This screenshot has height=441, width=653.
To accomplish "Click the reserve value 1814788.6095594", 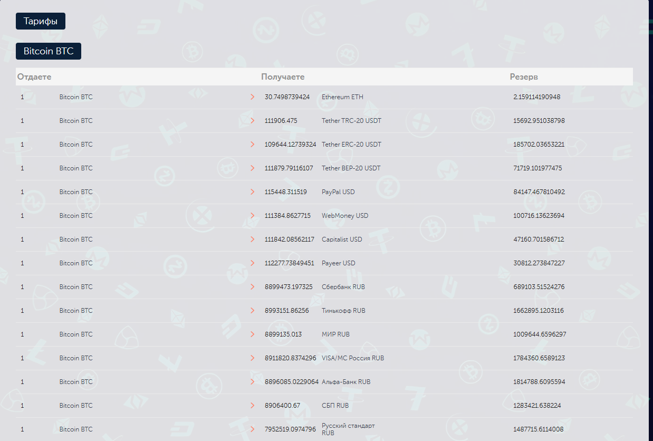I will [x=539, y=382].
